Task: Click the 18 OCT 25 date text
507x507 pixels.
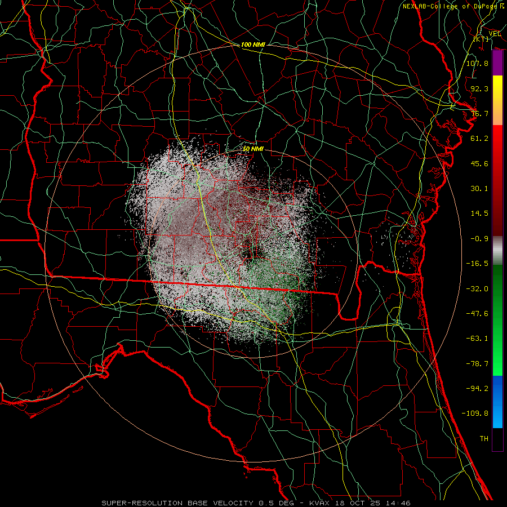Action: pos(357,503)
